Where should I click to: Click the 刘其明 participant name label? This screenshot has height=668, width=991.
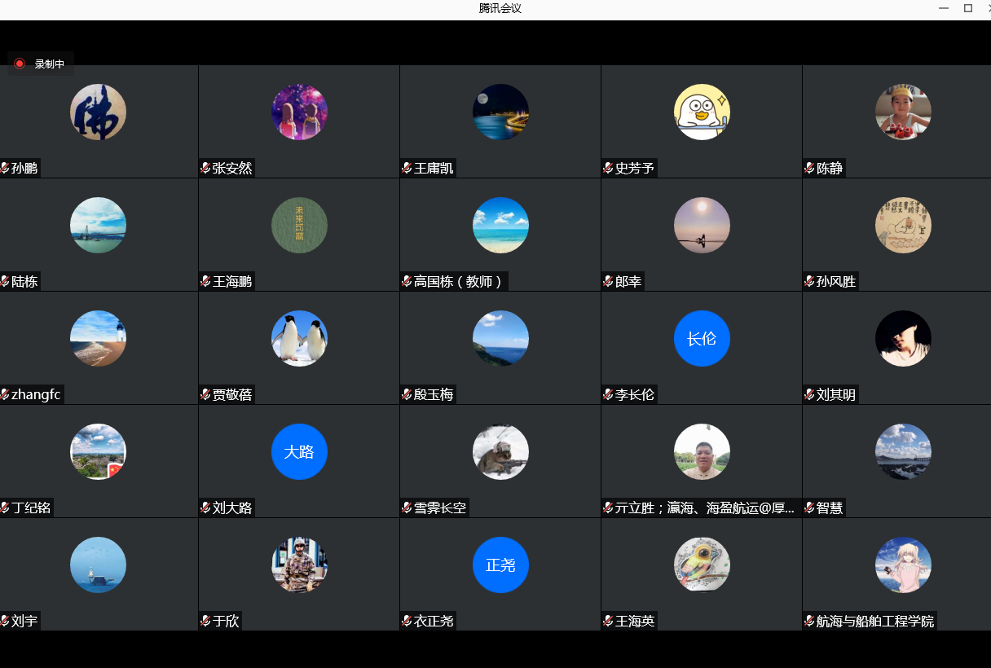[835, 394]
